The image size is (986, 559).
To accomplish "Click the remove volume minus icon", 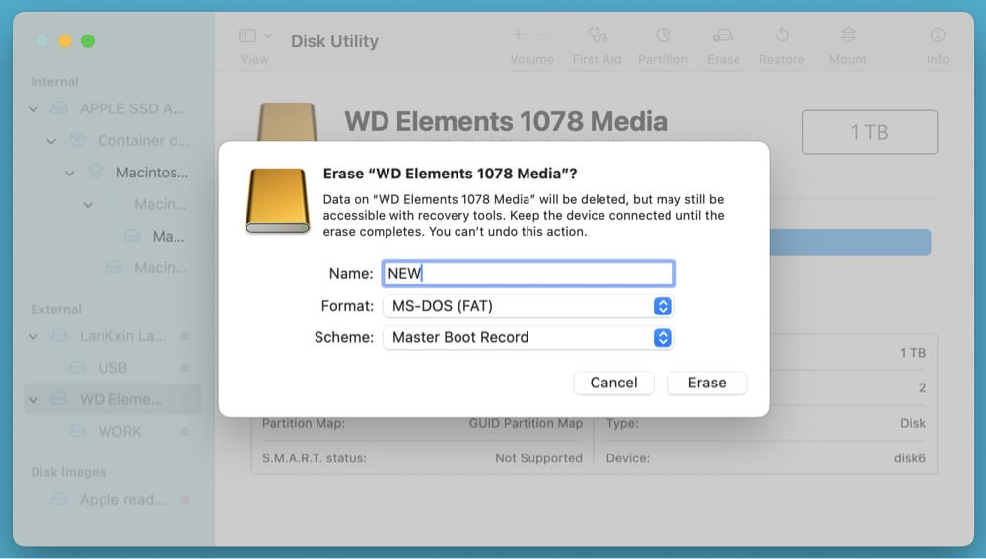I will 546,35.
